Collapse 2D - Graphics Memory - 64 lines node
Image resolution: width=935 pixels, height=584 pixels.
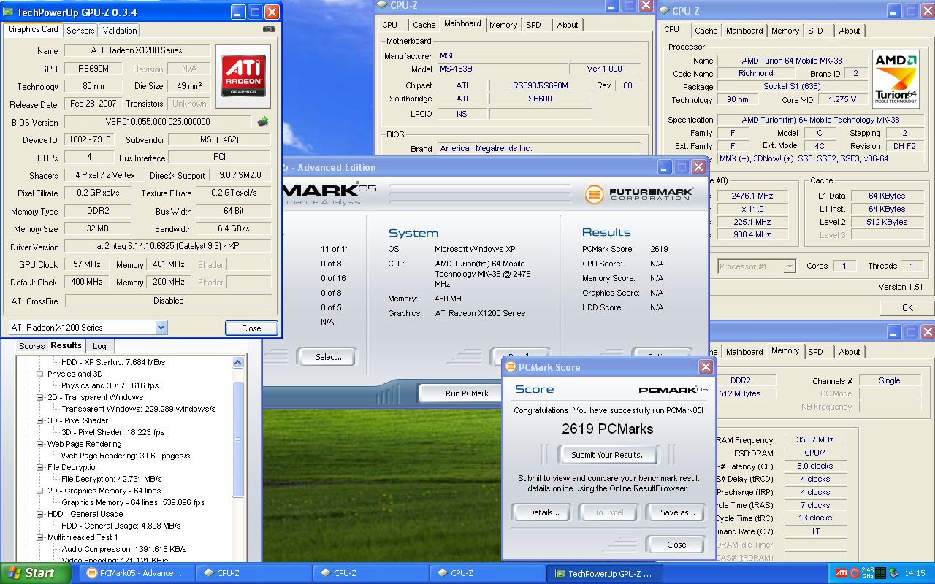pos(40,491)
